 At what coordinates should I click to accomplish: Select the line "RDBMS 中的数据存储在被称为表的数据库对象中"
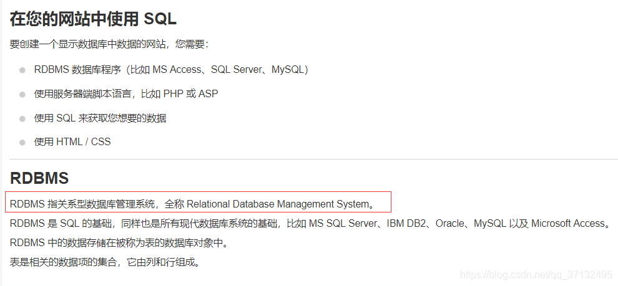(119, 243)
